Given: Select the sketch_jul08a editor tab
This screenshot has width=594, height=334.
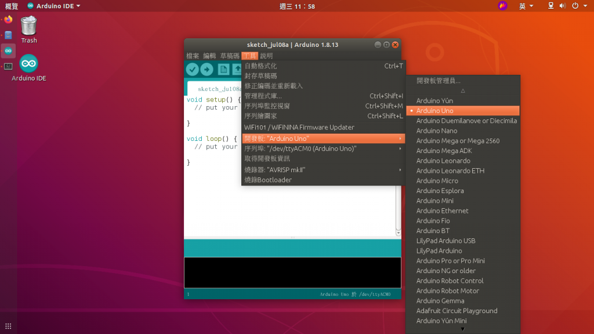Looking at the screenshot, I should point(215,89).
